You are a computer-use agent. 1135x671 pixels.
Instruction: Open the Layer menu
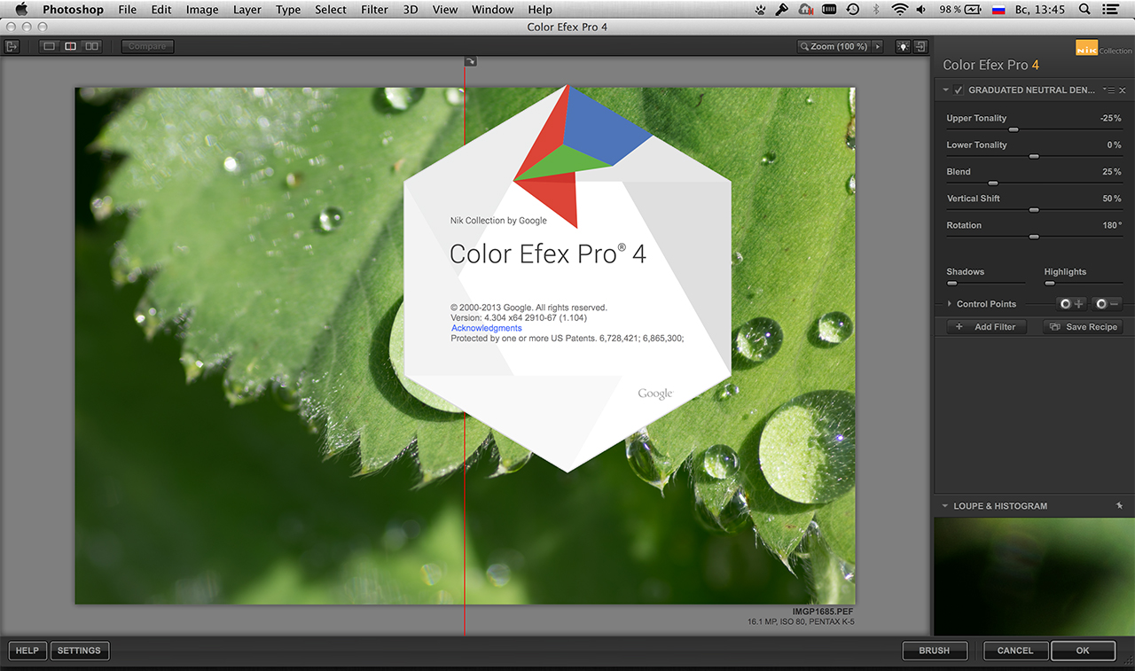(247, 10)
